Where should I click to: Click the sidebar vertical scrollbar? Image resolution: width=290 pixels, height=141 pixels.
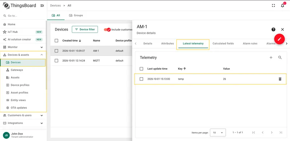[x=46, y=55]
